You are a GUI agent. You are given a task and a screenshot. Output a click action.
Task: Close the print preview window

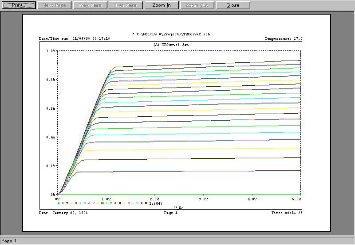[233, 5]
